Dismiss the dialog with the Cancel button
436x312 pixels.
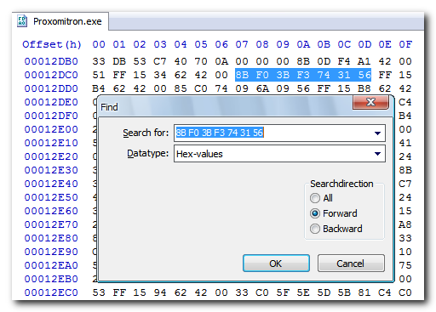351,264
